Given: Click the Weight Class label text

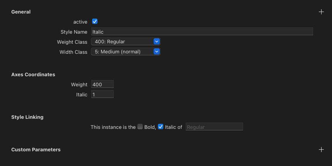Looking at the screenshot, I should tap(72, 42).
